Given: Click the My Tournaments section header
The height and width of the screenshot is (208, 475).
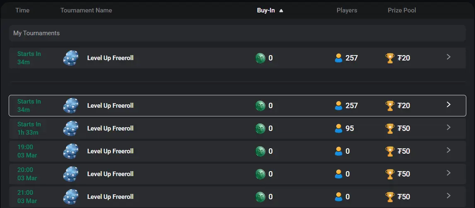Looking at the screenshot, I should [x=36, y=33].
